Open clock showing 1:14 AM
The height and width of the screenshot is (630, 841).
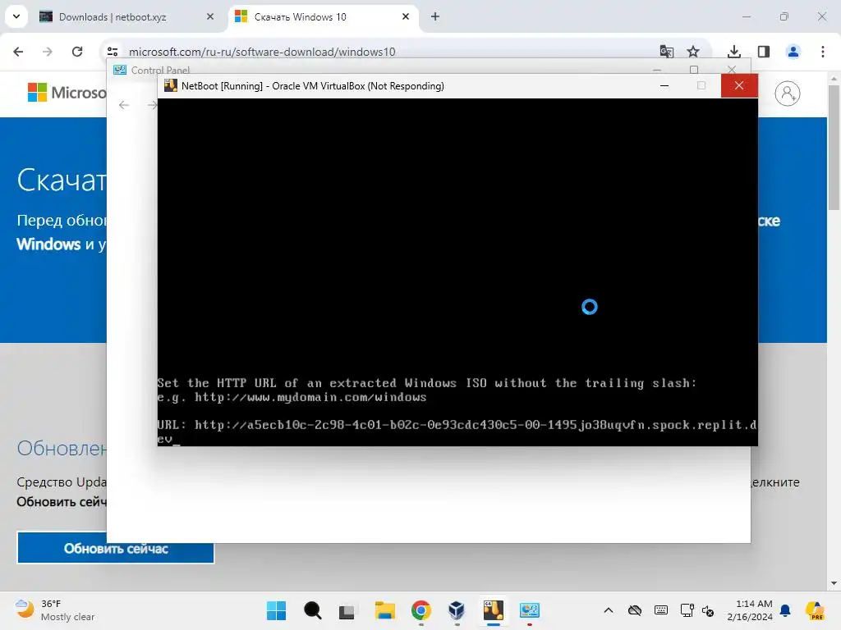coord(749,610)
